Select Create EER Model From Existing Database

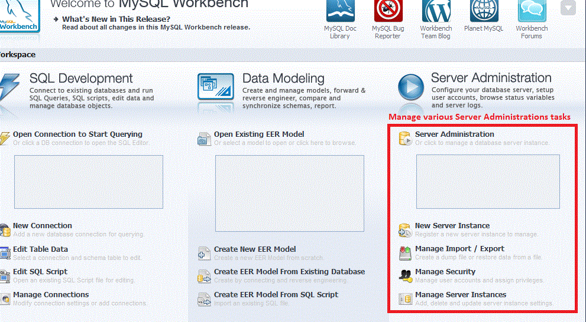(x=290, y=272)
